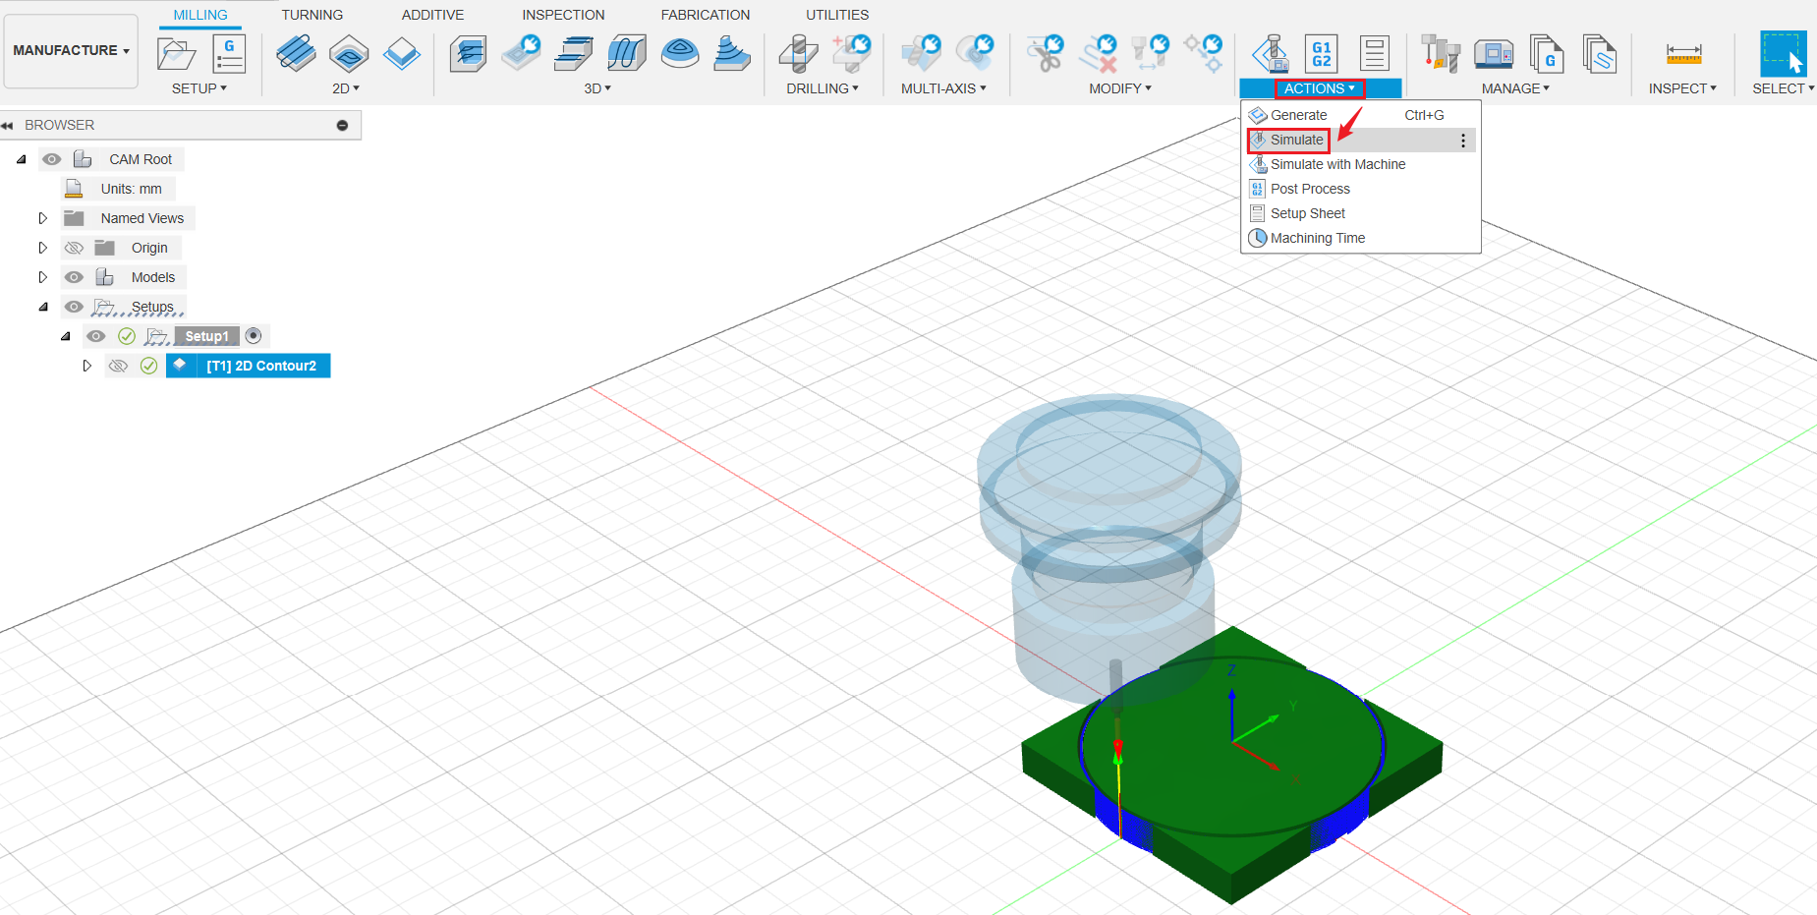The height and width of the screenshot is (915, 1817).
Task: Hide the Setup1 item with its eye icon
Action: [96, 335]
